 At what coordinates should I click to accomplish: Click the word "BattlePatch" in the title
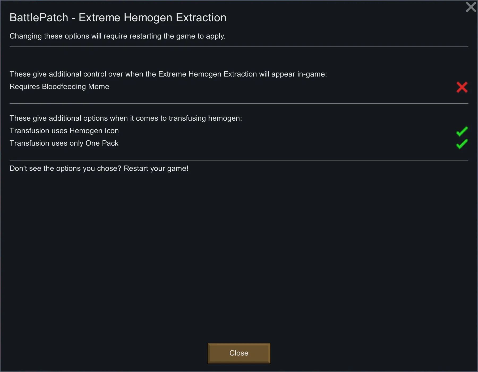(39, 18)
